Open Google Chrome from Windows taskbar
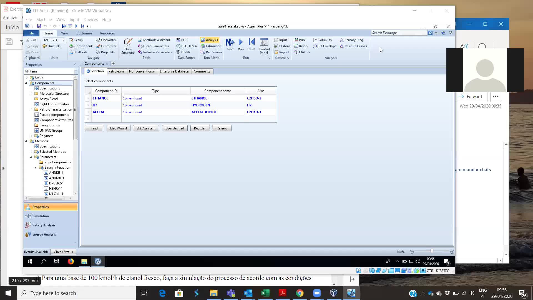 coord(300,293)
